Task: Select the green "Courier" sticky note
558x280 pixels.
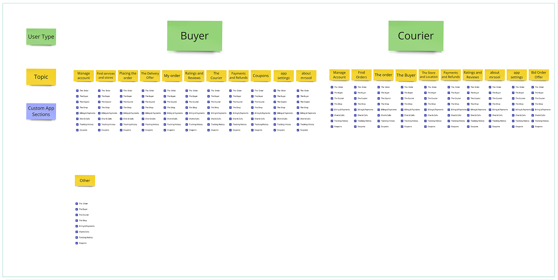Action: [416, 35]
